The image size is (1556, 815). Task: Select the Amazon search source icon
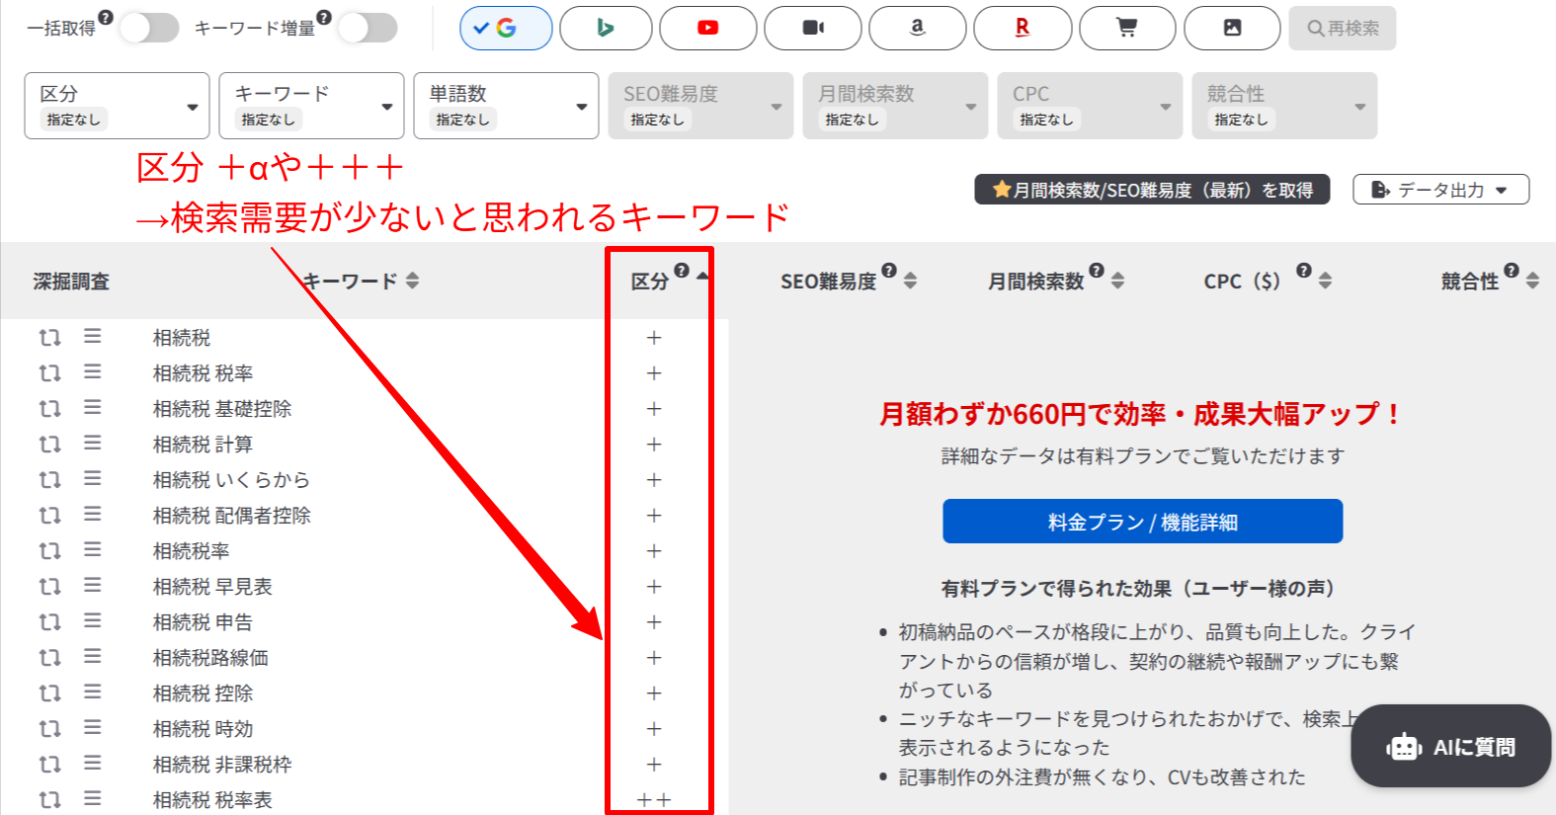[917, 28]
